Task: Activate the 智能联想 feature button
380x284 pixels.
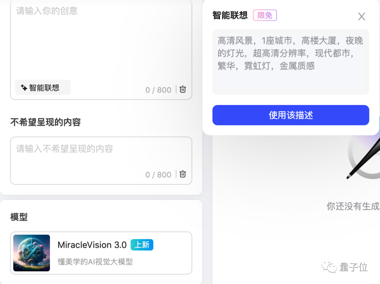Action: (42, 87)
